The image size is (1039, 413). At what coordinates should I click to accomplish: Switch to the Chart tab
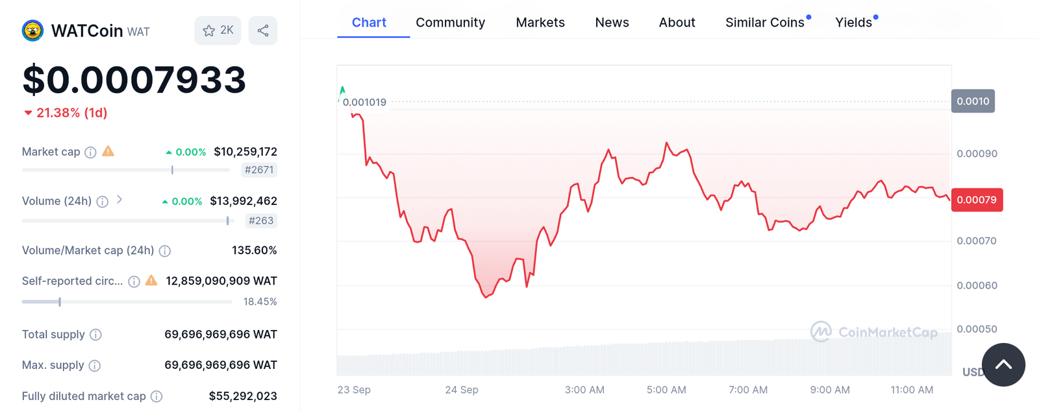pyautogui.click(x=369, y=23)
